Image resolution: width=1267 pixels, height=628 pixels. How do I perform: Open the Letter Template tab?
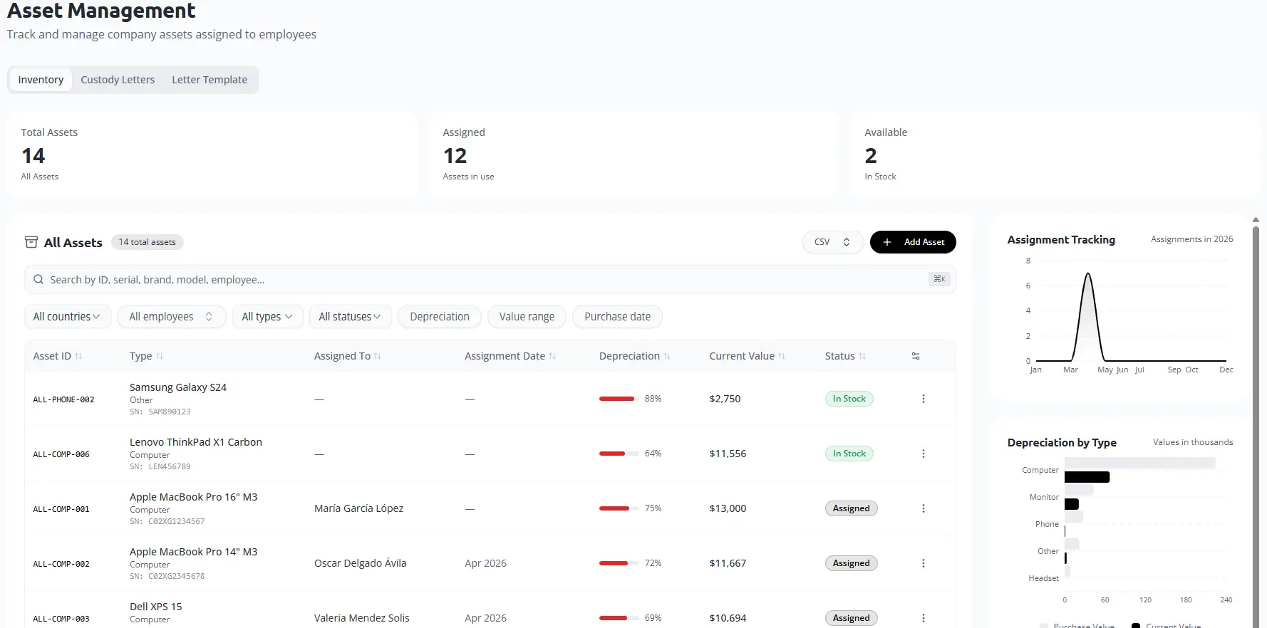pyautogui.click(x=210, y=80)
